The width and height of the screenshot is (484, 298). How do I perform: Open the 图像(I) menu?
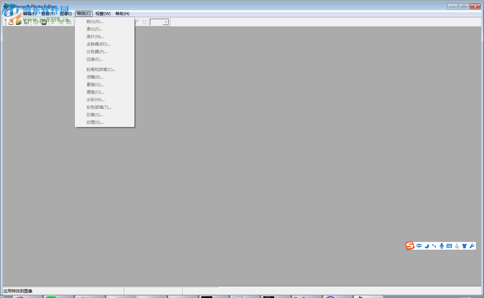click(x=66, y=14)
